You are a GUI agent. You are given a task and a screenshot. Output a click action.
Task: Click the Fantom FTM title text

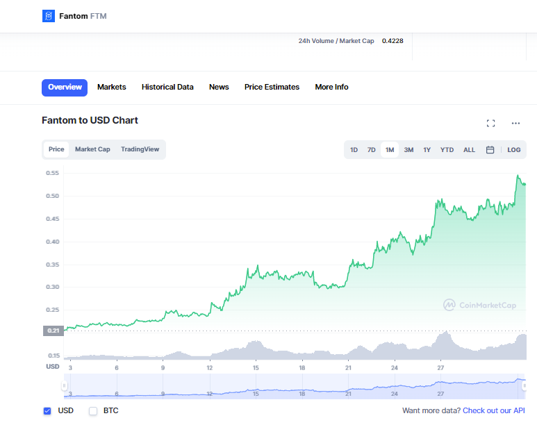tap(83, 16)
